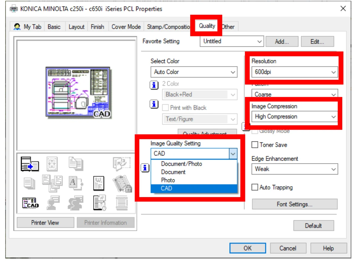This screenshot has height=263, width=355.
Task: Click the grayed page margins zoom icon
Action: click(52, 164)
